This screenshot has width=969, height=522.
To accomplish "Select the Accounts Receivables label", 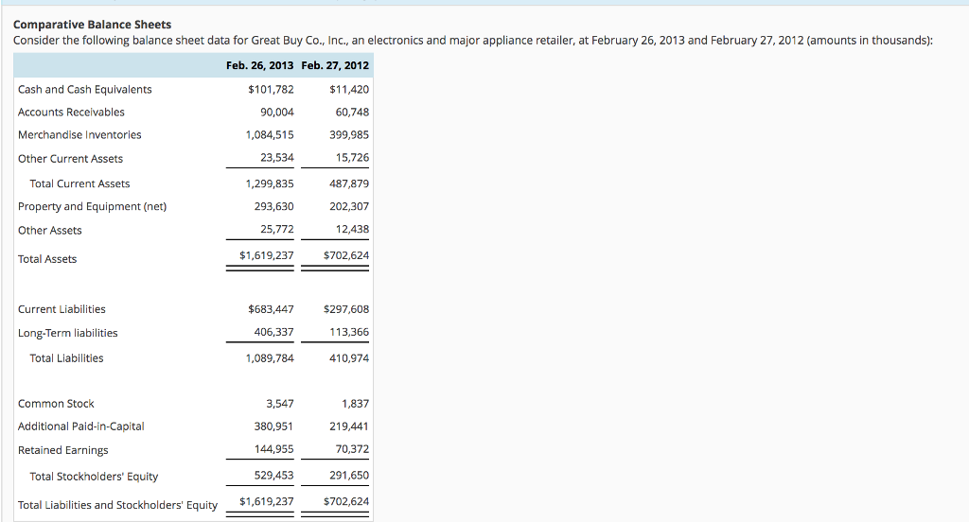I will pos(71,112).
